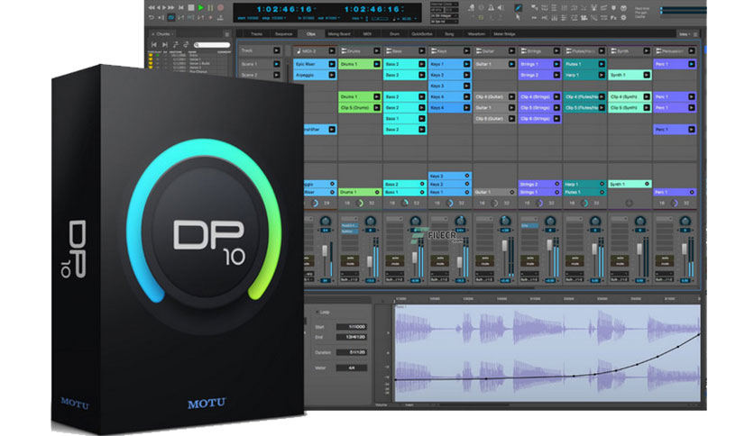This screenshot has width=754, height=436.
Task: Click the Strings track play button
Action: (556, 51)
